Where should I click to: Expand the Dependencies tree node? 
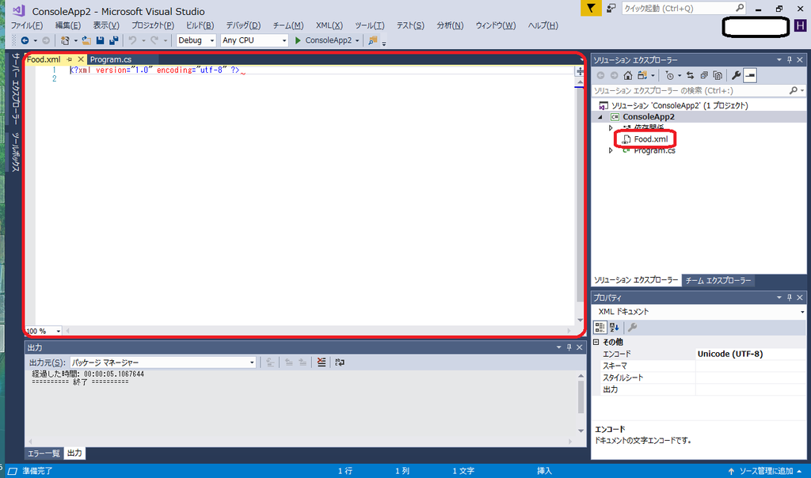[611, 127]
